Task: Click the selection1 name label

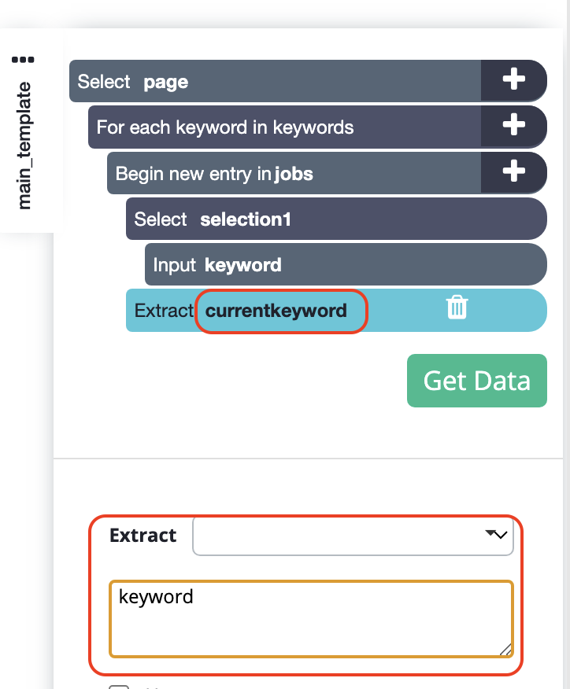Action: [x=246, y=219]
